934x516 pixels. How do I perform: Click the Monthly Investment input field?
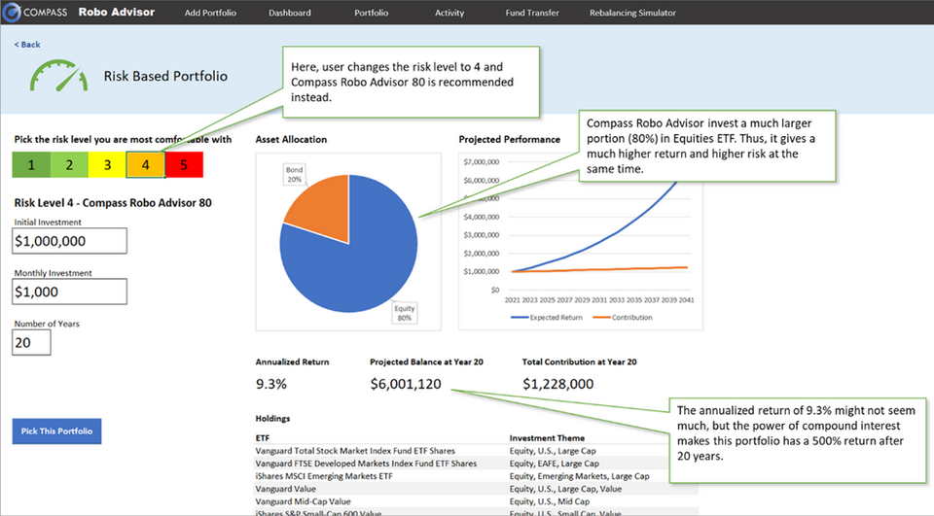click(69, 292)
